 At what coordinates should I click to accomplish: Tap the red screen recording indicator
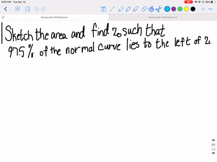(x=189, y=2)
